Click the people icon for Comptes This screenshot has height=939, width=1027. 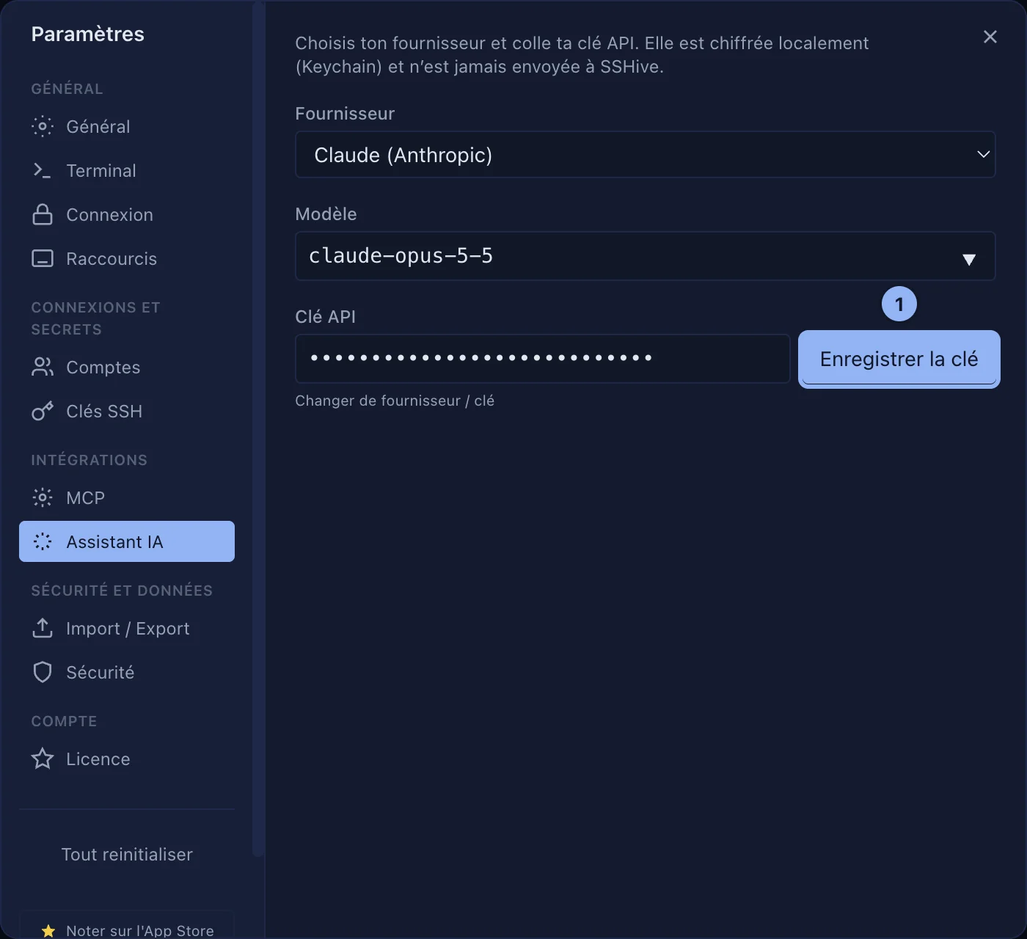43,368
